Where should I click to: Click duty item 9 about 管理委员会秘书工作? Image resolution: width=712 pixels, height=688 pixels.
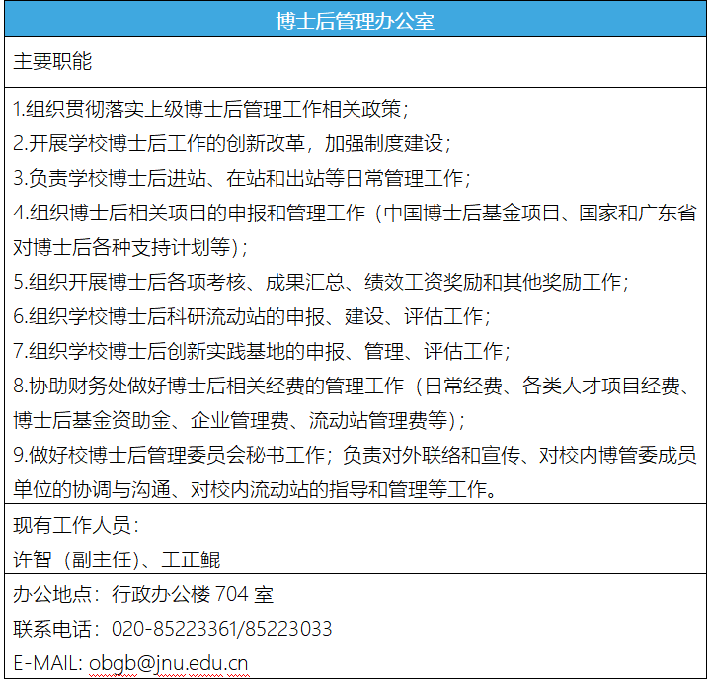[356, 455]
